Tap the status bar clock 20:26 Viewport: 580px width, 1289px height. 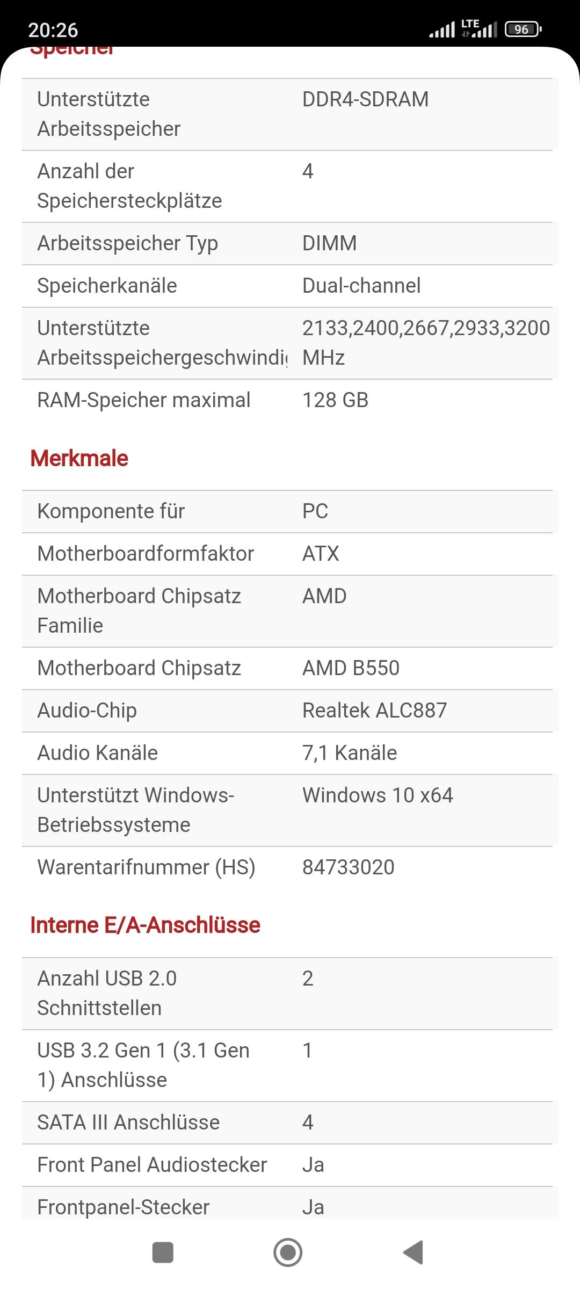click(x=53, y=30)
